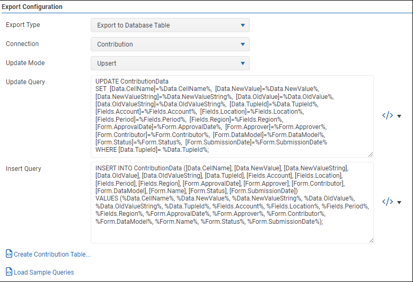Open the Connection dropdown showing Contribution
This screenshot has height=282, width=413.
pos(170,44)
